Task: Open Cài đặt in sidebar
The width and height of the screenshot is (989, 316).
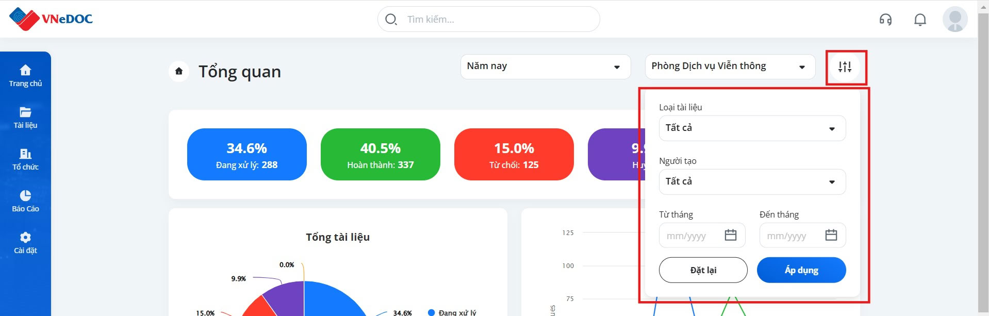Action: click(25, 243)
